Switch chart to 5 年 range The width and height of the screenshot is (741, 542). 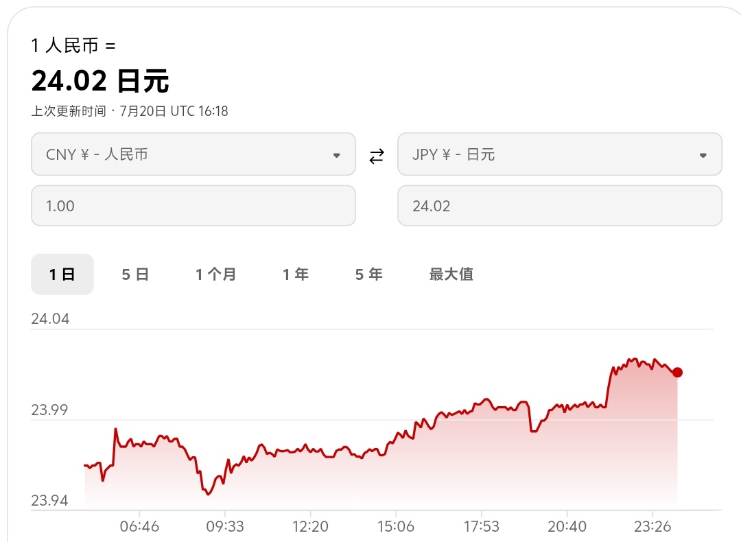point(369,274)
